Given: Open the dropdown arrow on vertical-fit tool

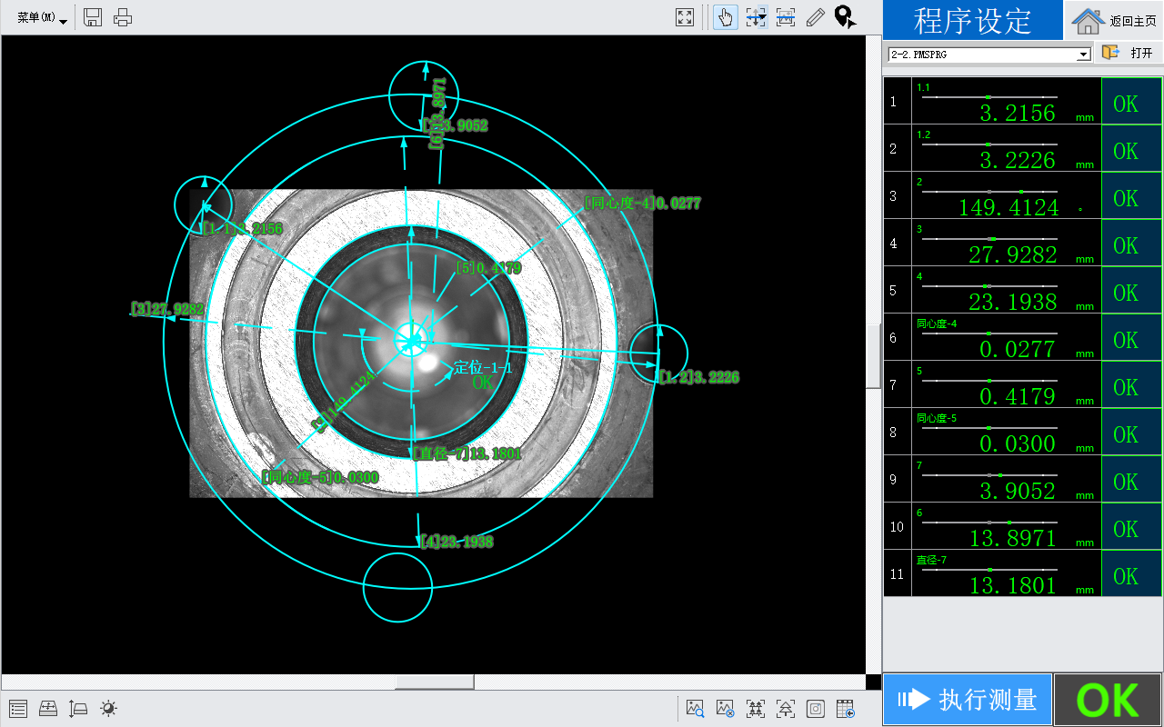Looking at the screenshot, I should click(x=762, y=17).
